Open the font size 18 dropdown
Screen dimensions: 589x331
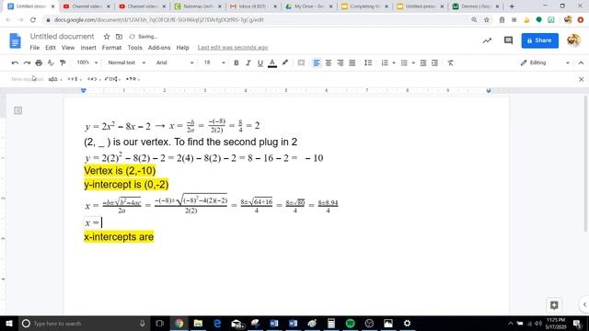214,63
